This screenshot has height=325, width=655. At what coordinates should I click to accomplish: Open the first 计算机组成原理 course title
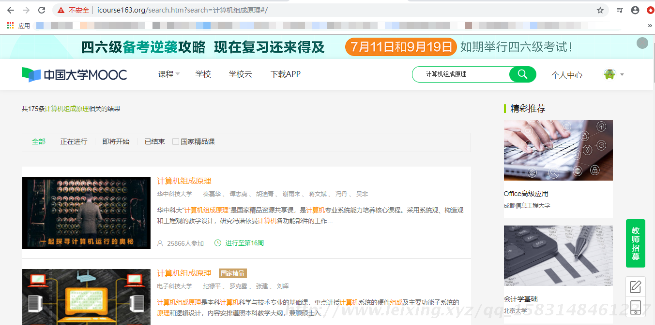click(x=184, y=181)
